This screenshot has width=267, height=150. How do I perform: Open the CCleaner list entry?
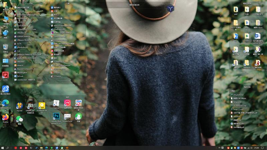click(x=56, y=76)
